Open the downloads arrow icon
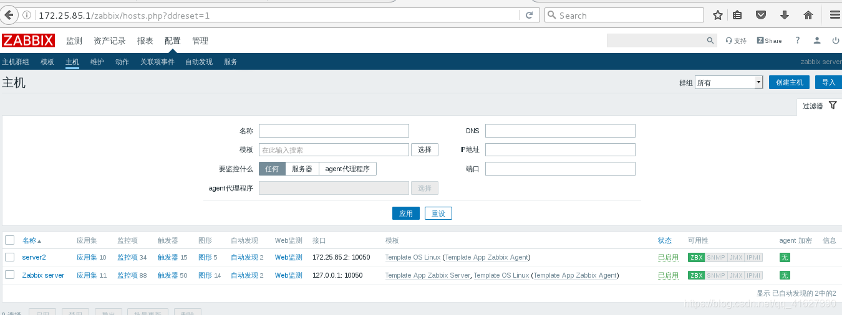The width and height of the screenshot is (842, 315). (785, 15)
